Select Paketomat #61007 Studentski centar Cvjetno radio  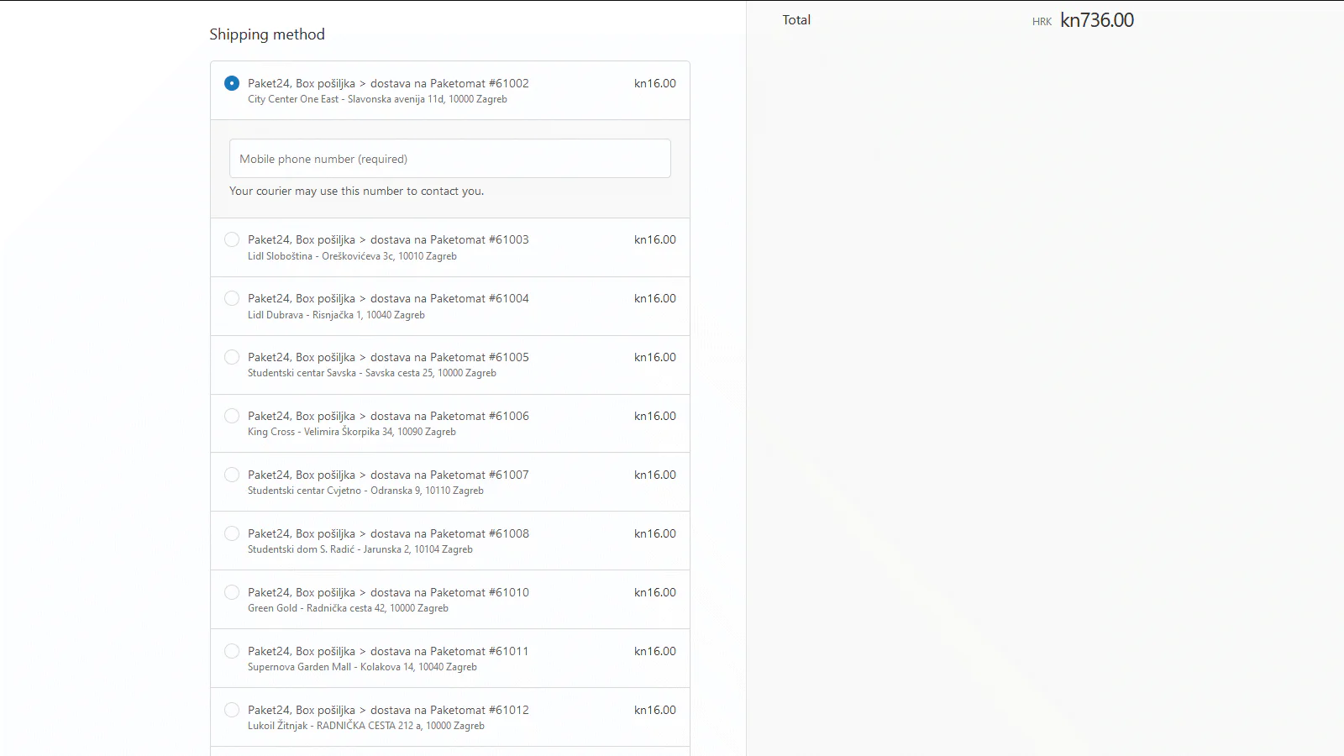click(x=232, y=475)
